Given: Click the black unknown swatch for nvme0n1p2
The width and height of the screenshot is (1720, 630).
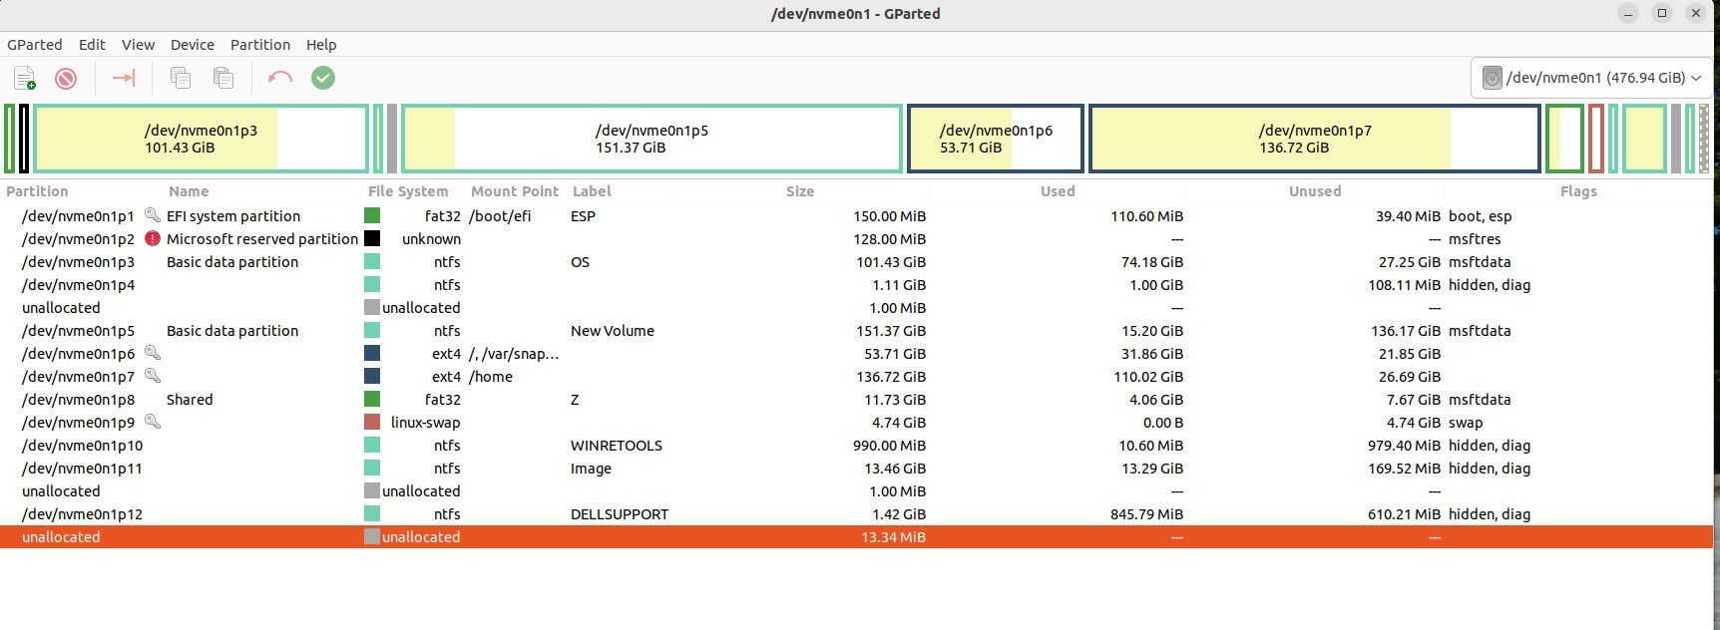Looking at the screenshot, I should pyautogui.click(x=372, y=238).
